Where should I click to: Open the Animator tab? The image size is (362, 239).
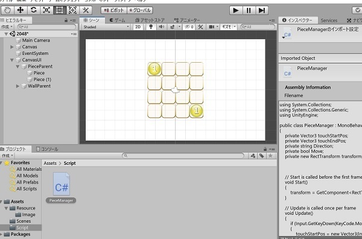tap(187, 21)
